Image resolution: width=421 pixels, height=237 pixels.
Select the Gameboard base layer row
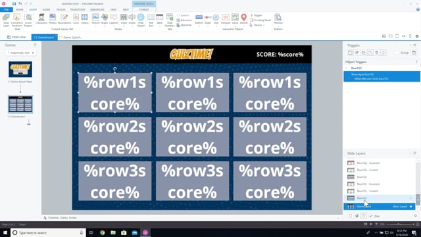point(379,206)
